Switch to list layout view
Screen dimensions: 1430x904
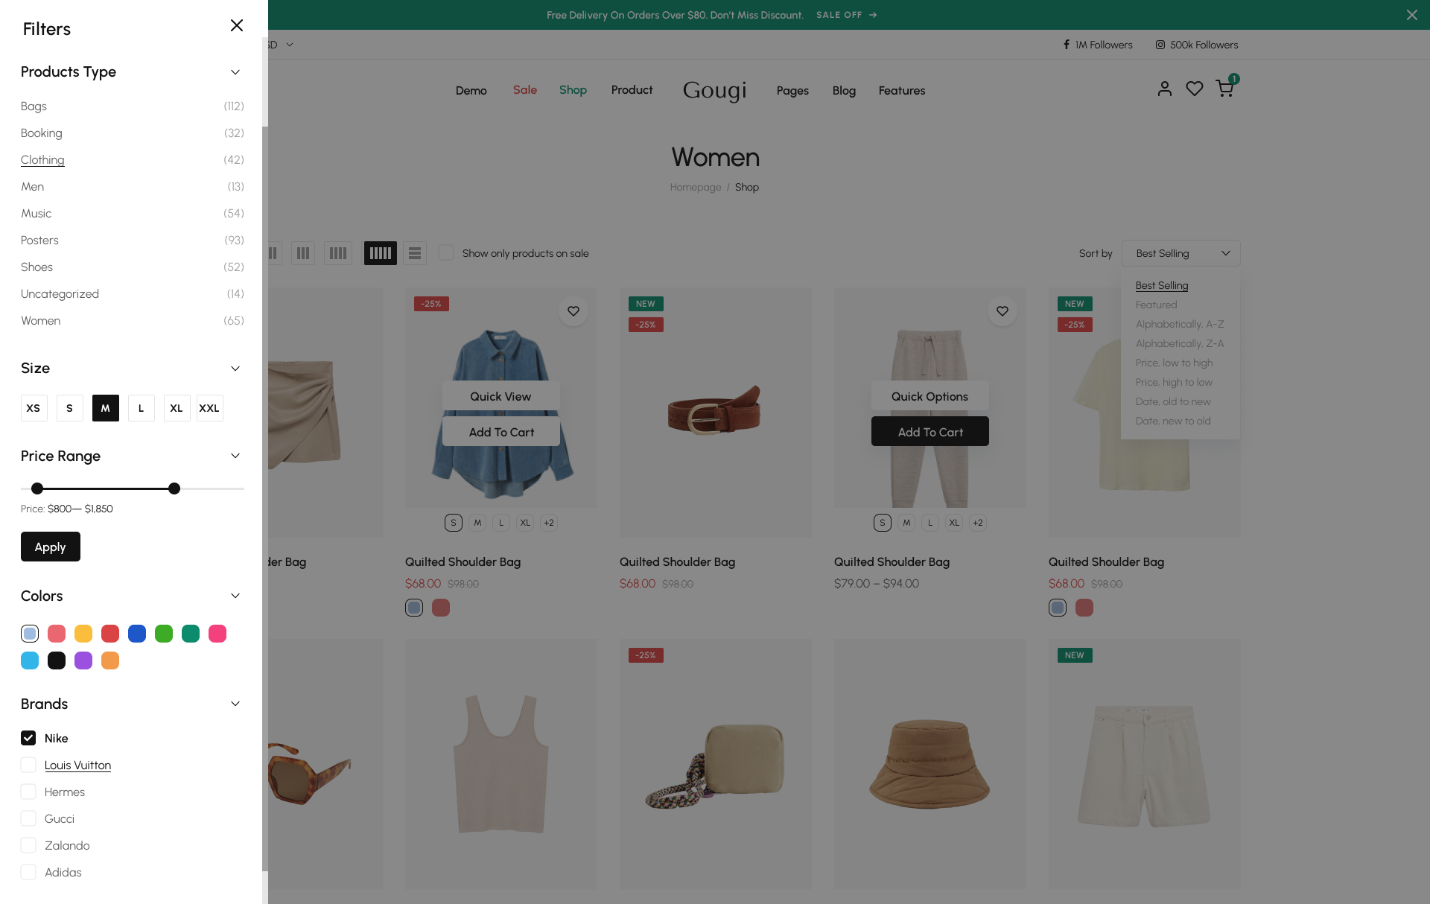(x=415, y=253)
